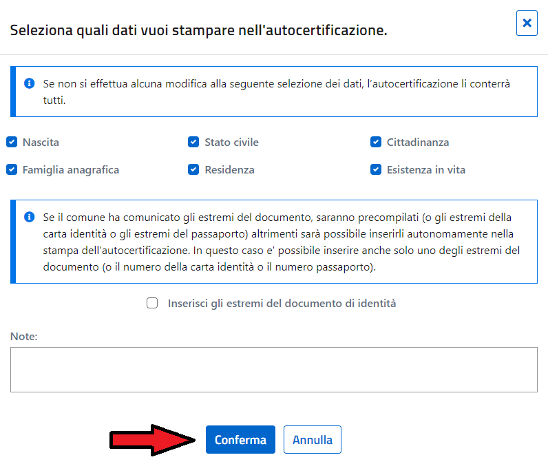Viewport: 548px width, 464px height.
Task: Disable the Esistenza in vita checkbox
Action: [376, 169]
